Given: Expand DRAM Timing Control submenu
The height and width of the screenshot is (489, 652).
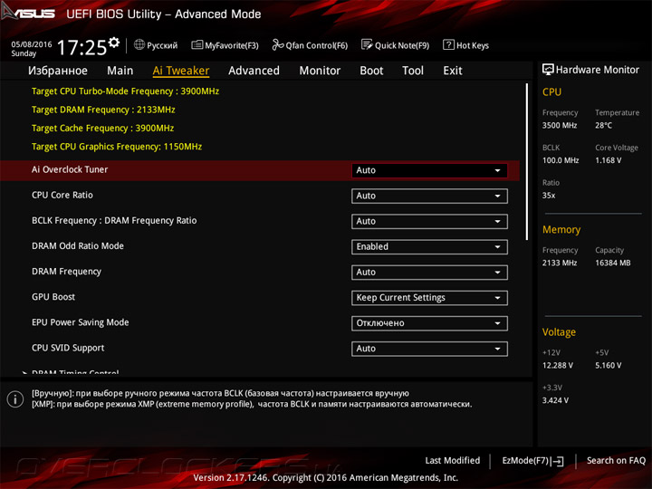Looking at the screenshot, I should coord(75,372).
